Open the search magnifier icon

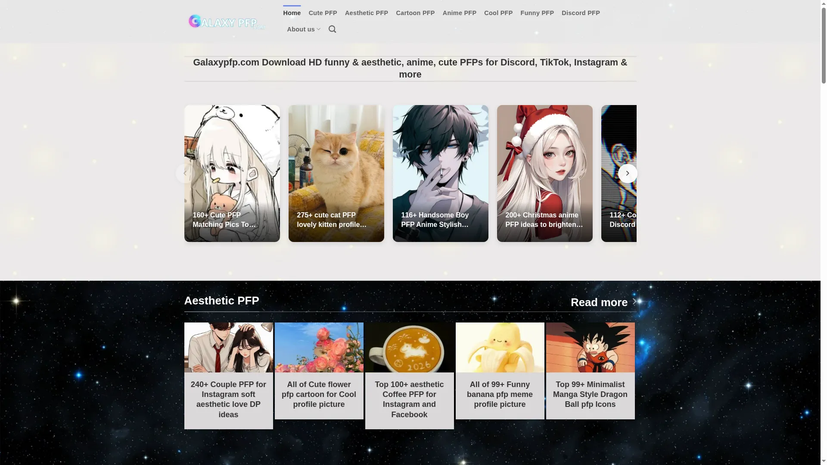(332, 29)
